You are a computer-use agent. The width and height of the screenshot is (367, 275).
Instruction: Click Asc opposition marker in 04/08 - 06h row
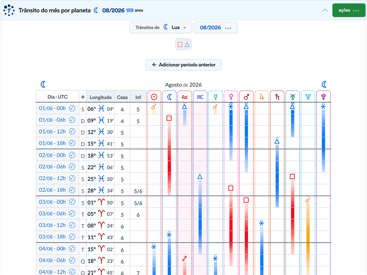[x=185, y=259]
